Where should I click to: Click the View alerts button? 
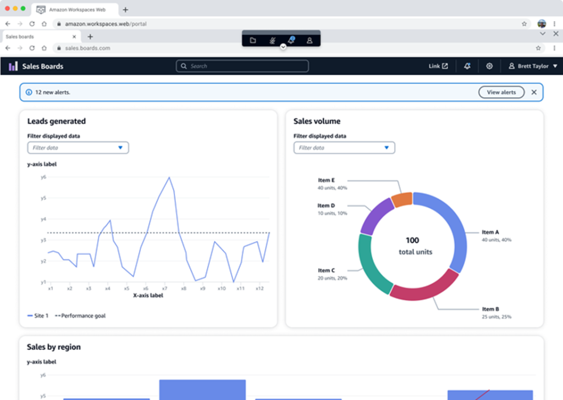[x=501, y=92]
